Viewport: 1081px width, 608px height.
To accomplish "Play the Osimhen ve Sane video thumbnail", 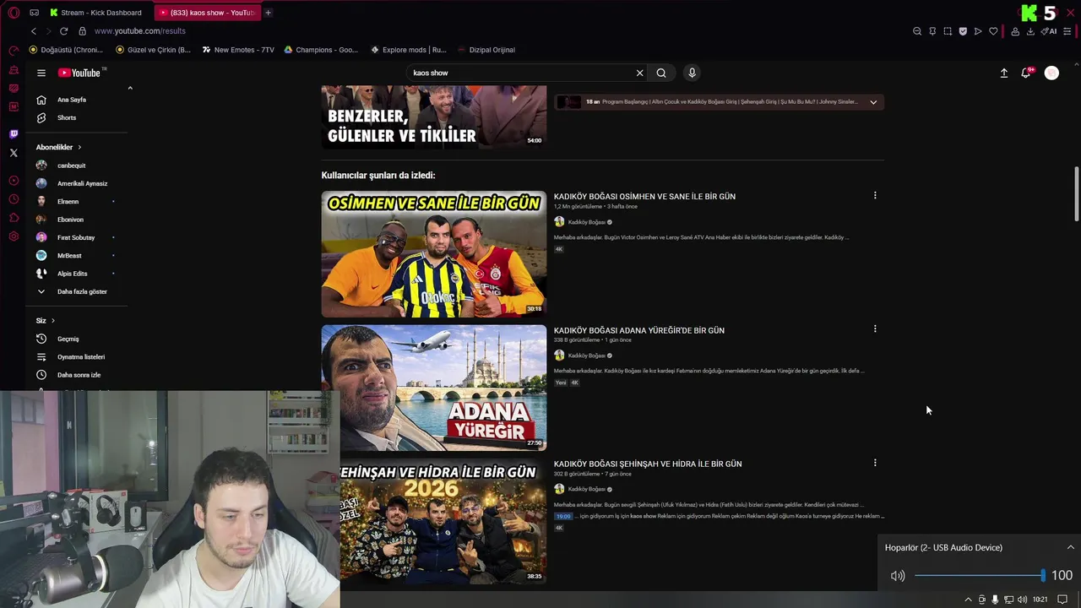I will pos(433,254).
